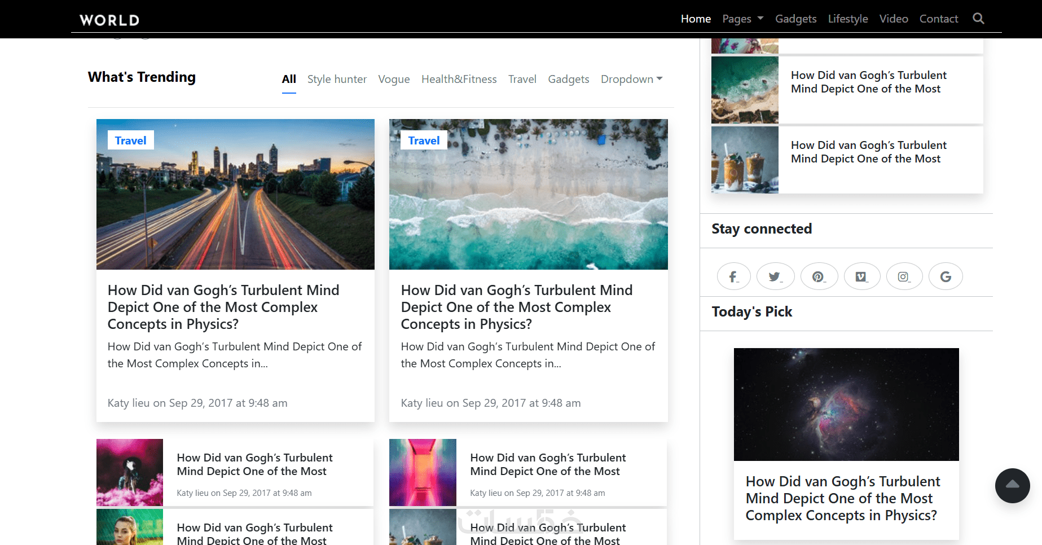
Task: Open the Contact nav item
Action: click(939, 19)
